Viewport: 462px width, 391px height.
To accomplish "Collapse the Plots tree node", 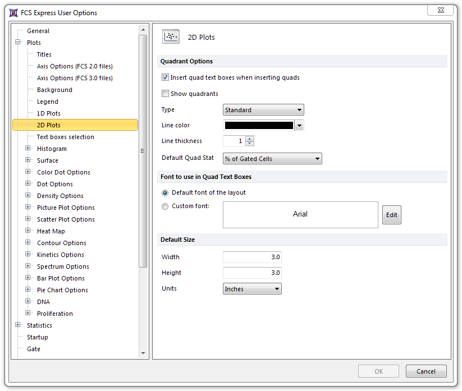I will point(18,43).
